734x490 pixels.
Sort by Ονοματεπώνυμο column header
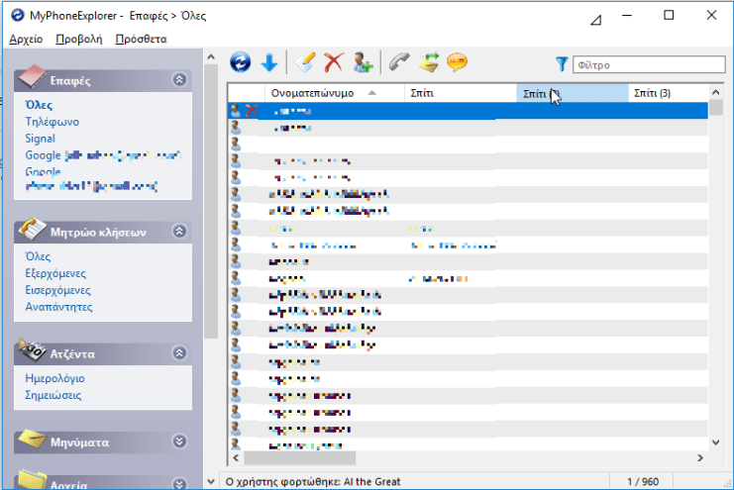335,93
